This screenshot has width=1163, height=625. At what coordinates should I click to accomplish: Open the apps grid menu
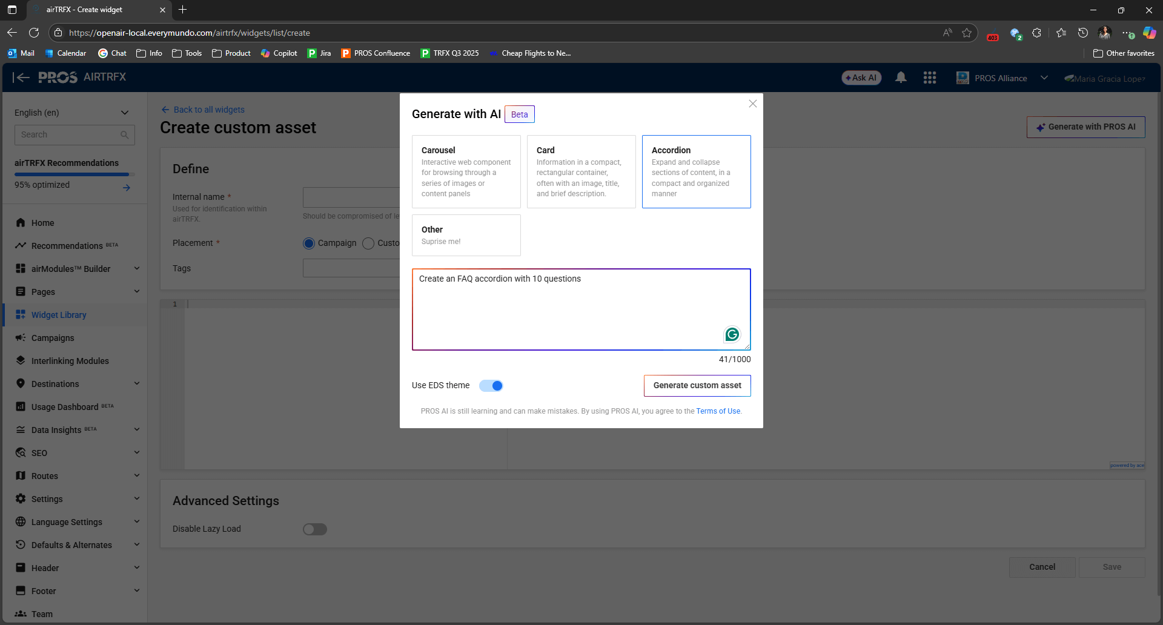[x=929, y=78]
